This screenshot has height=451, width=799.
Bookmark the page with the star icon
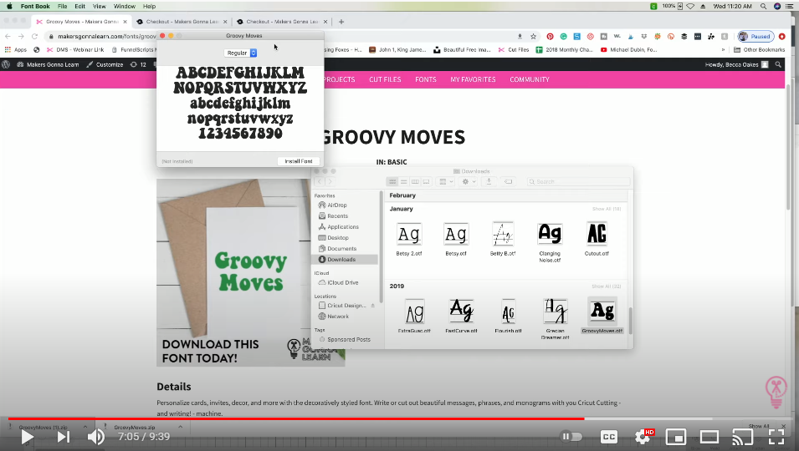(x=534, y=37)
